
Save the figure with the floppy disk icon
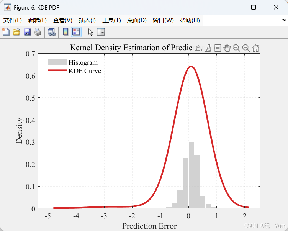pyautogui.click(x=27, y=32)
